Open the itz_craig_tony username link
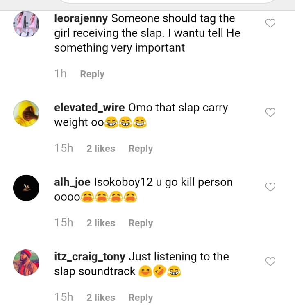The width and height of the screenshot is (295, 305). [x=90, y=257]
